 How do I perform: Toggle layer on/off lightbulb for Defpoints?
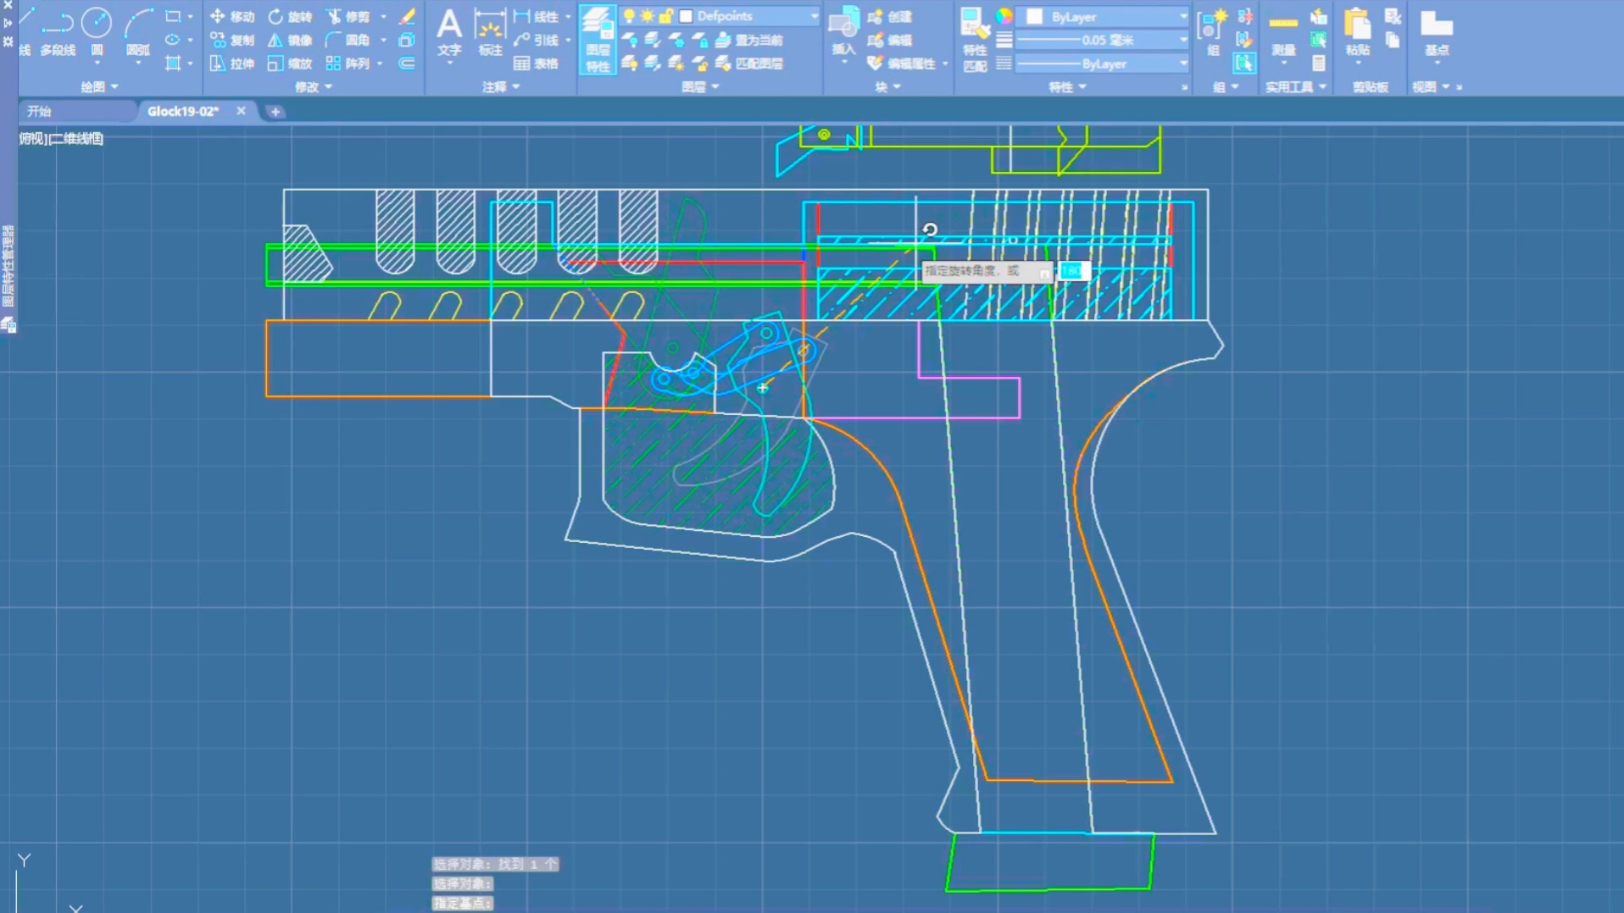click(x=629, y=16)
